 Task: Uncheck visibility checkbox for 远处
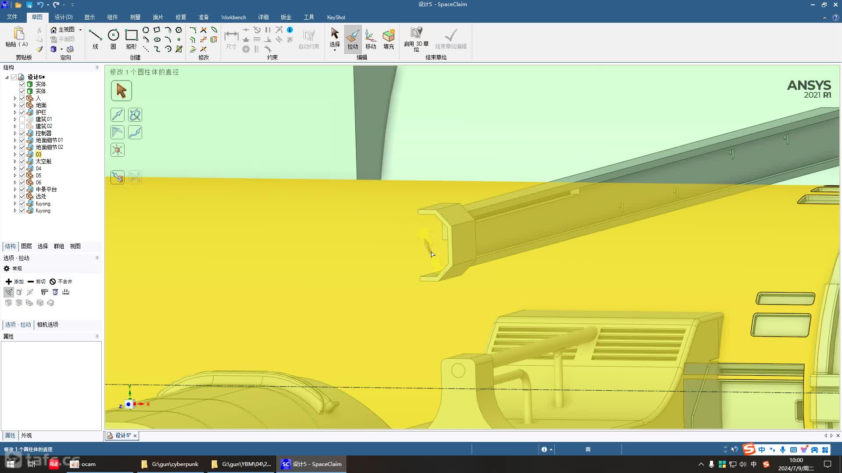point(22,196)
